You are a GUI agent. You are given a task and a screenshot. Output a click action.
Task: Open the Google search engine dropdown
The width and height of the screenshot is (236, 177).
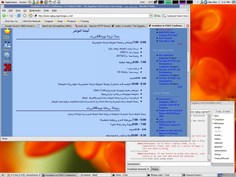164,16
